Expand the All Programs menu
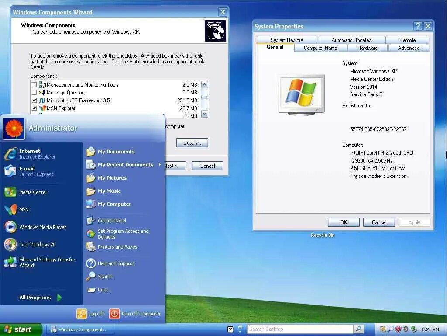Screen dimensions: 447x336 (34, 298)
